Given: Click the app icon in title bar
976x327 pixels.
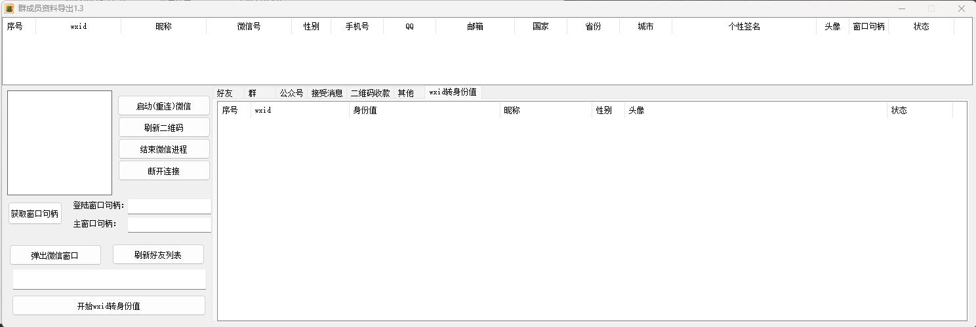Looking at the screenshot, I should point(9,9).
